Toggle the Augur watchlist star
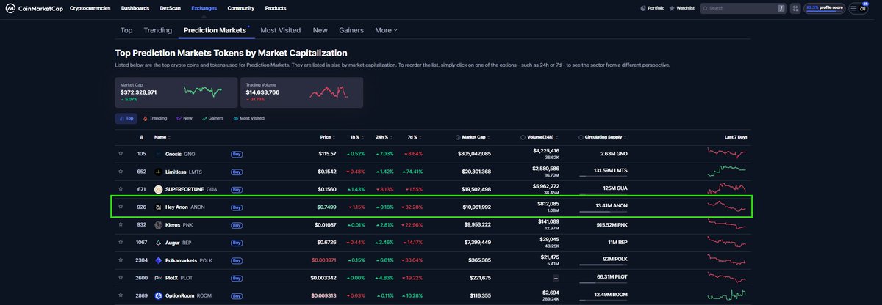 tap(121, 242)
